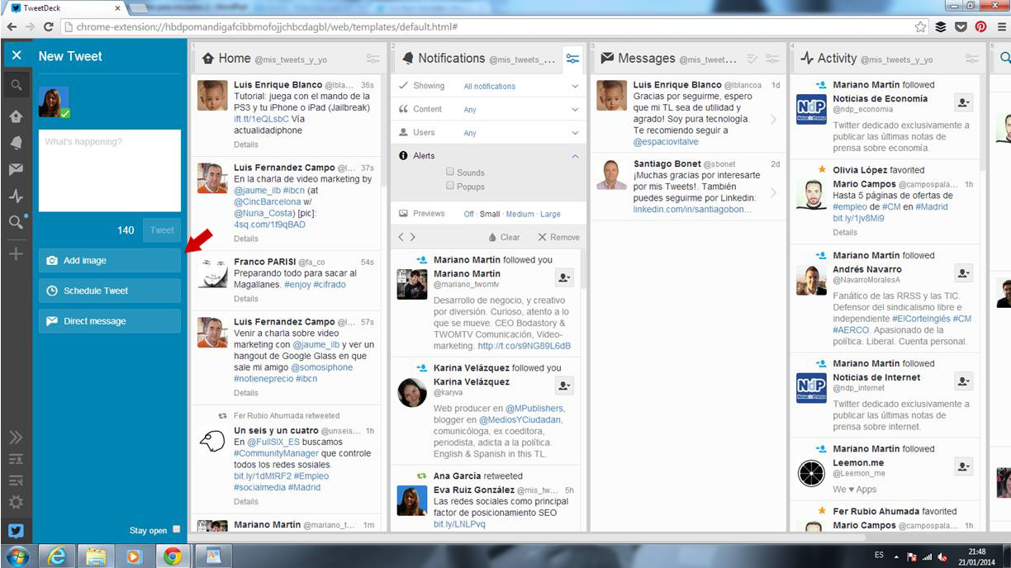Open settings gear in sidebar
The width and height of the screenshot is (1011, 568).
(16, 502)
